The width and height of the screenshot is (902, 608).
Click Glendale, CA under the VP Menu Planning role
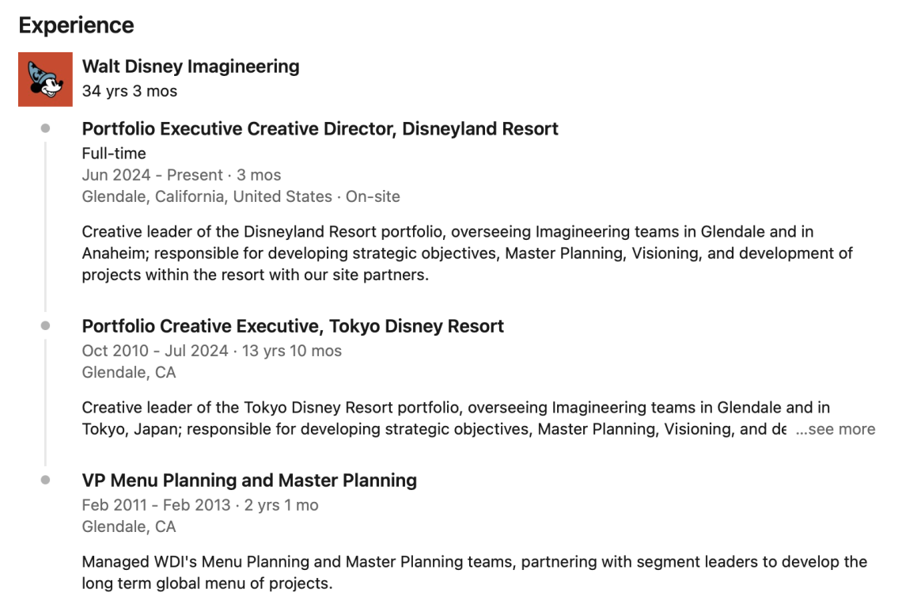[129, 526]
